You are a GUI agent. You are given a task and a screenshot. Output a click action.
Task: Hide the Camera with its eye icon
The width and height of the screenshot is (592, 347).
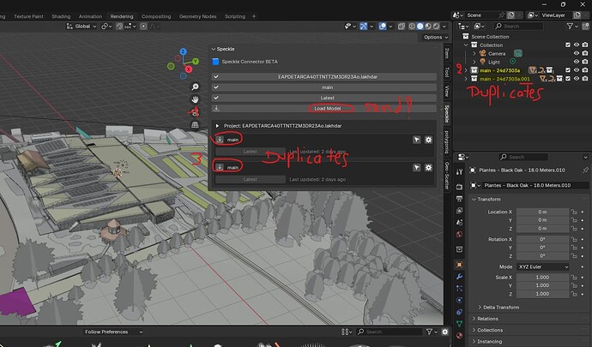pos(577,53)
